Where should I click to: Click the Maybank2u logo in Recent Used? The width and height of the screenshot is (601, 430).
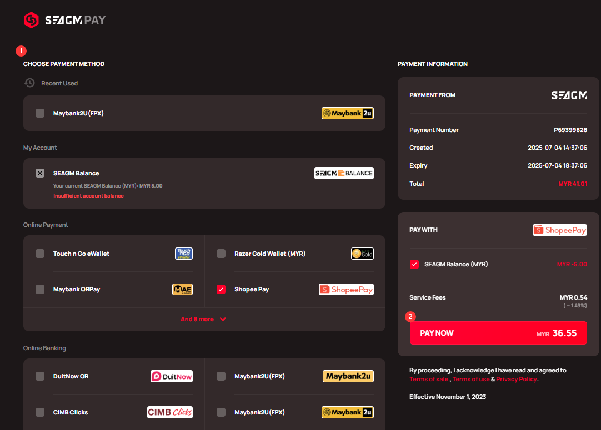347,113
